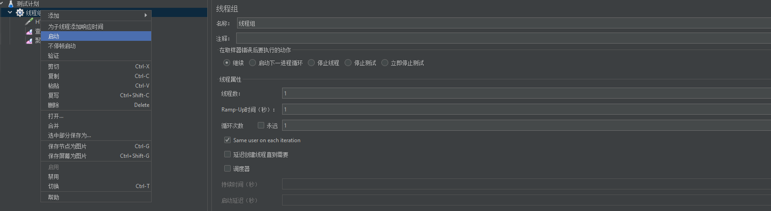The image size is (771, 211).
Task: Select the listener chart icon beside 聚
Action: click(29, 41)
